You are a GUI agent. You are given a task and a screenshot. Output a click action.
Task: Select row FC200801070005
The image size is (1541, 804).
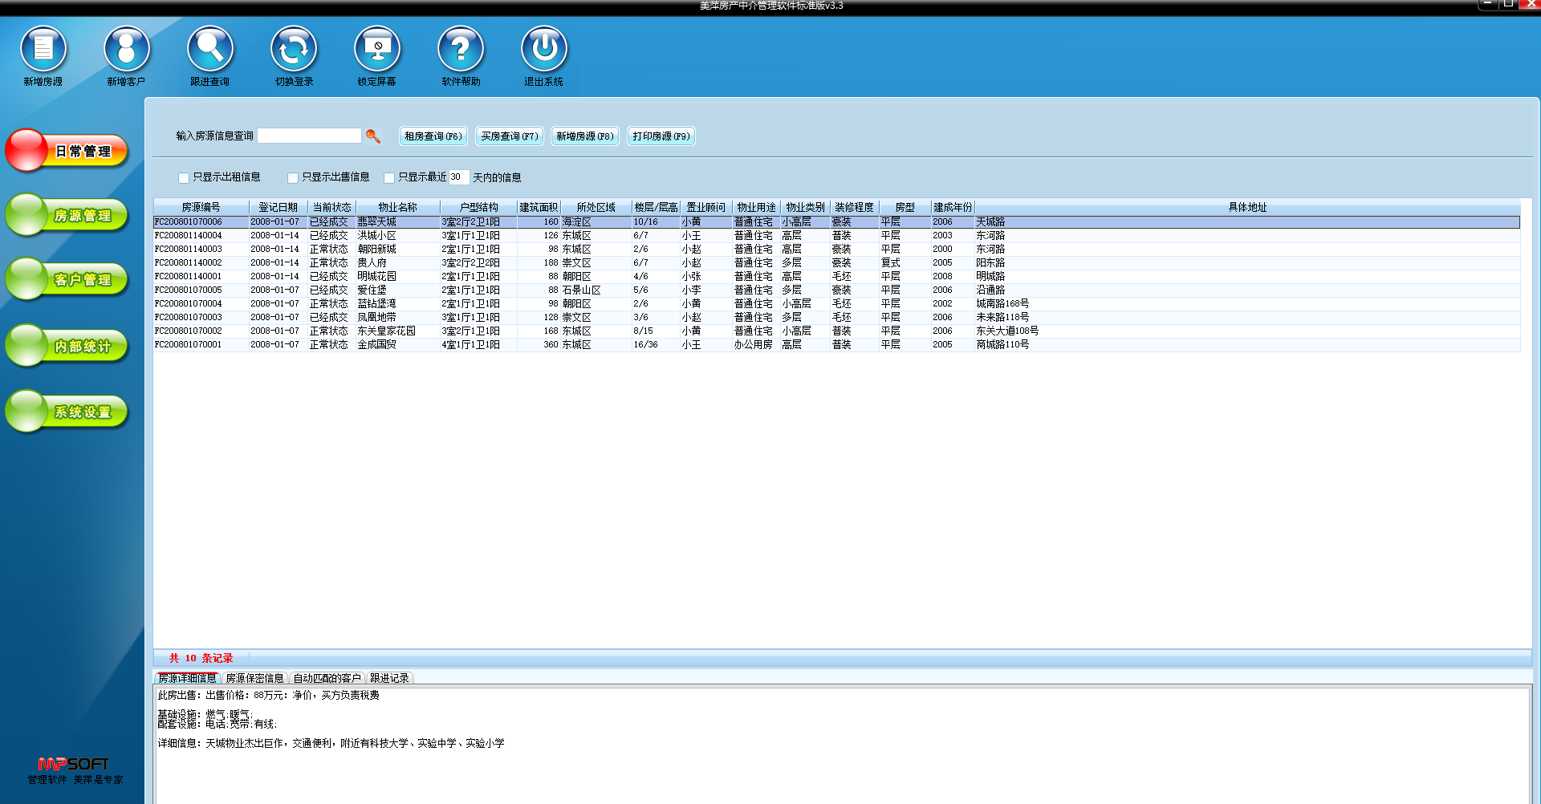point(836,290)
